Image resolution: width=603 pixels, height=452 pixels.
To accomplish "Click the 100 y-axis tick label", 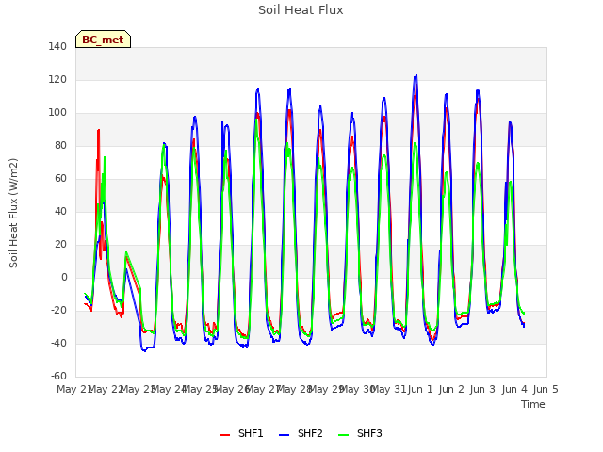I will pos(57,113).
